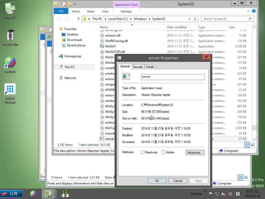Click the Forward navigation arrow in Explorer
265x199 pixels.
[67, 19]
